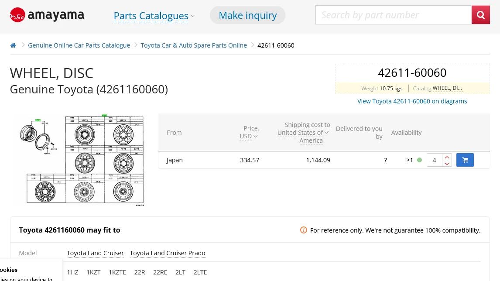The image size is (500, 281).
Task: Add the wheel to shopping cart
Action: [465, 160]
